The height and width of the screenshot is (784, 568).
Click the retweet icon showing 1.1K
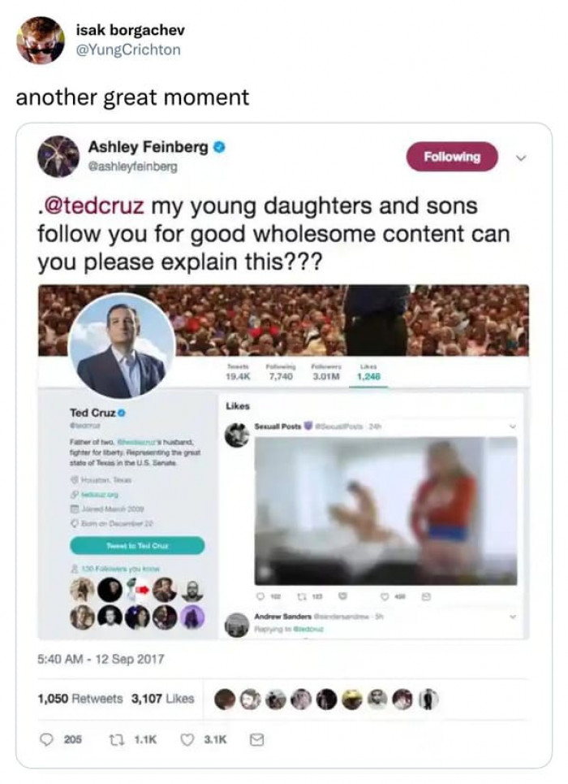[116, 739]
